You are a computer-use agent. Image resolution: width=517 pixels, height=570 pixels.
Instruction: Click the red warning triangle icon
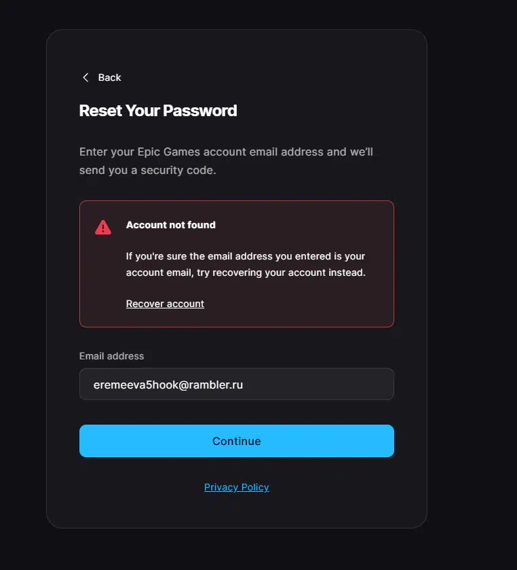tap(103, 228)
